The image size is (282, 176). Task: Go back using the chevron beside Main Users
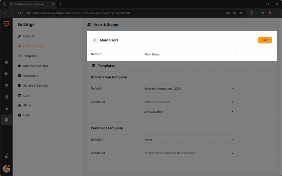point(95,40)
